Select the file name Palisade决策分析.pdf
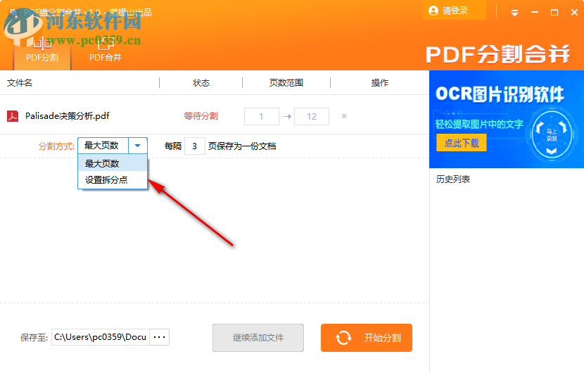Screen dimensions: 584x373 (68, 116)
